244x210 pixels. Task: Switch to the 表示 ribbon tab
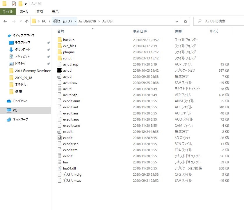[x=55, y=12]
